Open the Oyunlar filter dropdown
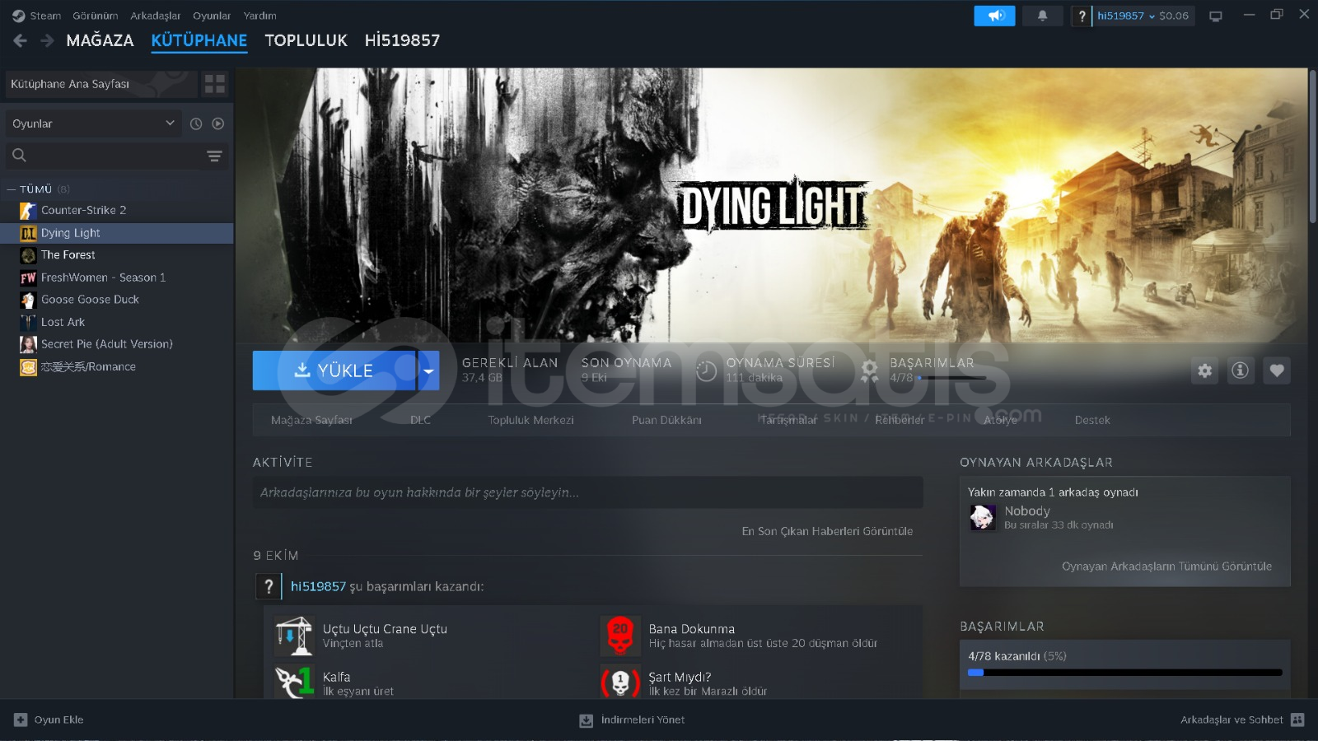 point(93,123)
